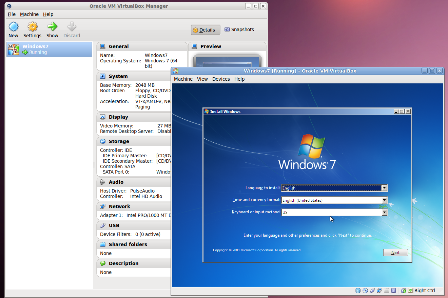Click the mouse integration icon in the VM status bar
Image resolution: width=448 pixels, height=298 pixels.
pyautogui.click(x=404, y=291)
